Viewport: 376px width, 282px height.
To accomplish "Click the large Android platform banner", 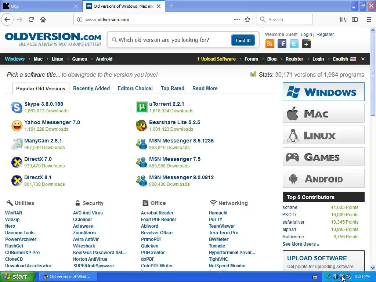I will tap(323, 178).
